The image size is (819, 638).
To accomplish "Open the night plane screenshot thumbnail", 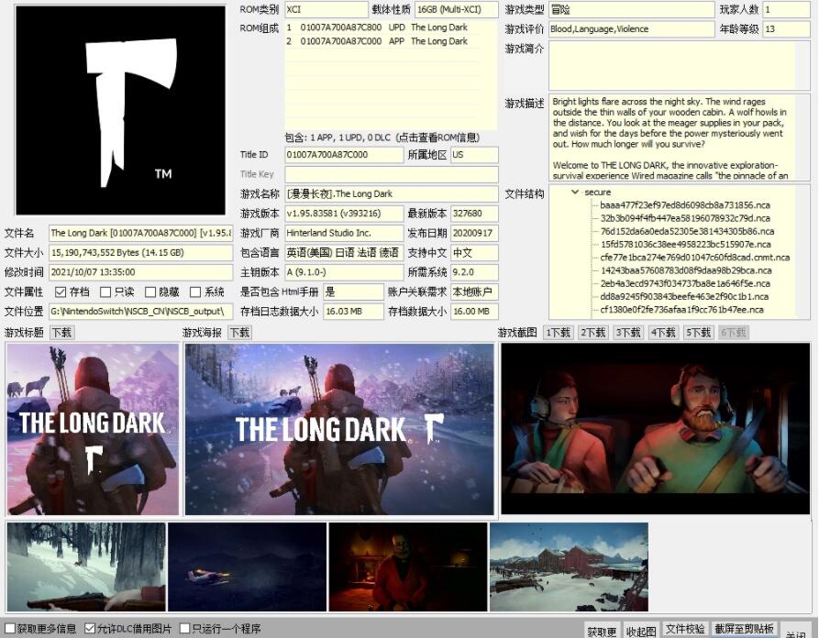I will (247, 567).
